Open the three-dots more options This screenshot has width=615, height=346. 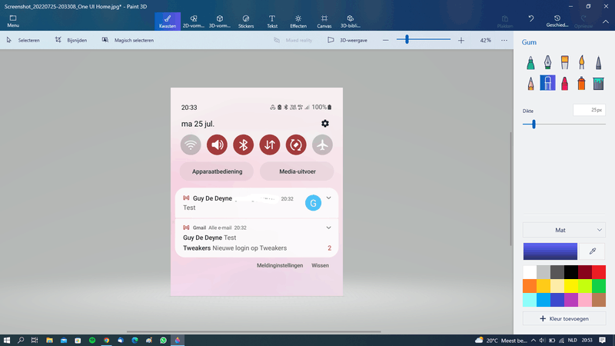pyautogui.click(x=504, y=40)
